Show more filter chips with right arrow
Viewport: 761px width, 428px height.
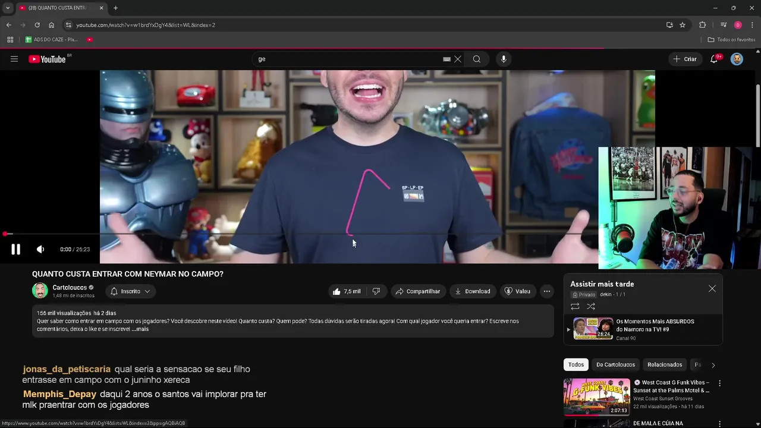713,365
